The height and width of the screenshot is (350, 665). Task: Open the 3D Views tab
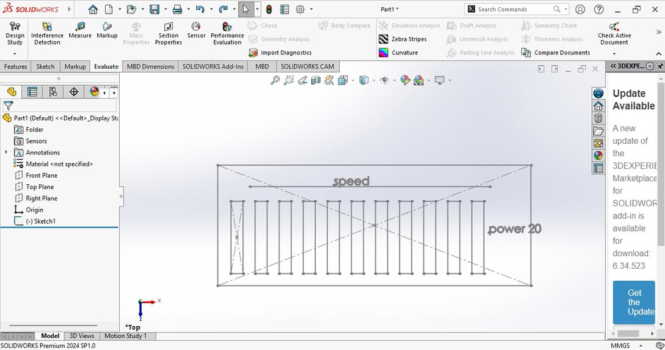tap(82, 335)
